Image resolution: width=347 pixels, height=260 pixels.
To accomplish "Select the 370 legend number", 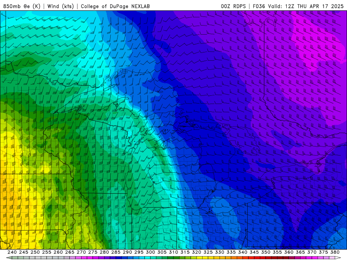I will 311,252.
